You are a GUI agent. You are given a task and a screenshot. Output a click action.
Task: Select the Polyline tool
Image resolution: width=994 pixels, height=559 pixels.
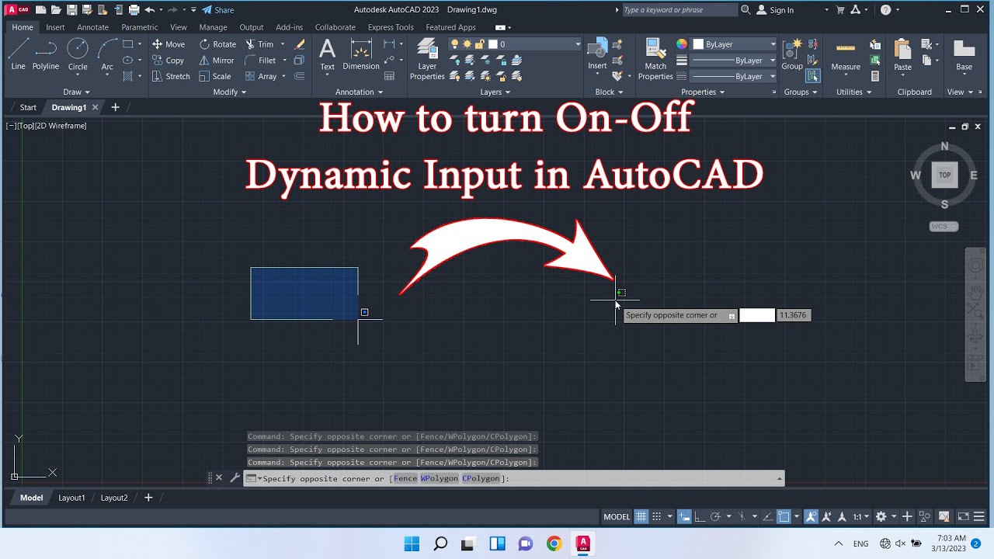pos(46,54)
